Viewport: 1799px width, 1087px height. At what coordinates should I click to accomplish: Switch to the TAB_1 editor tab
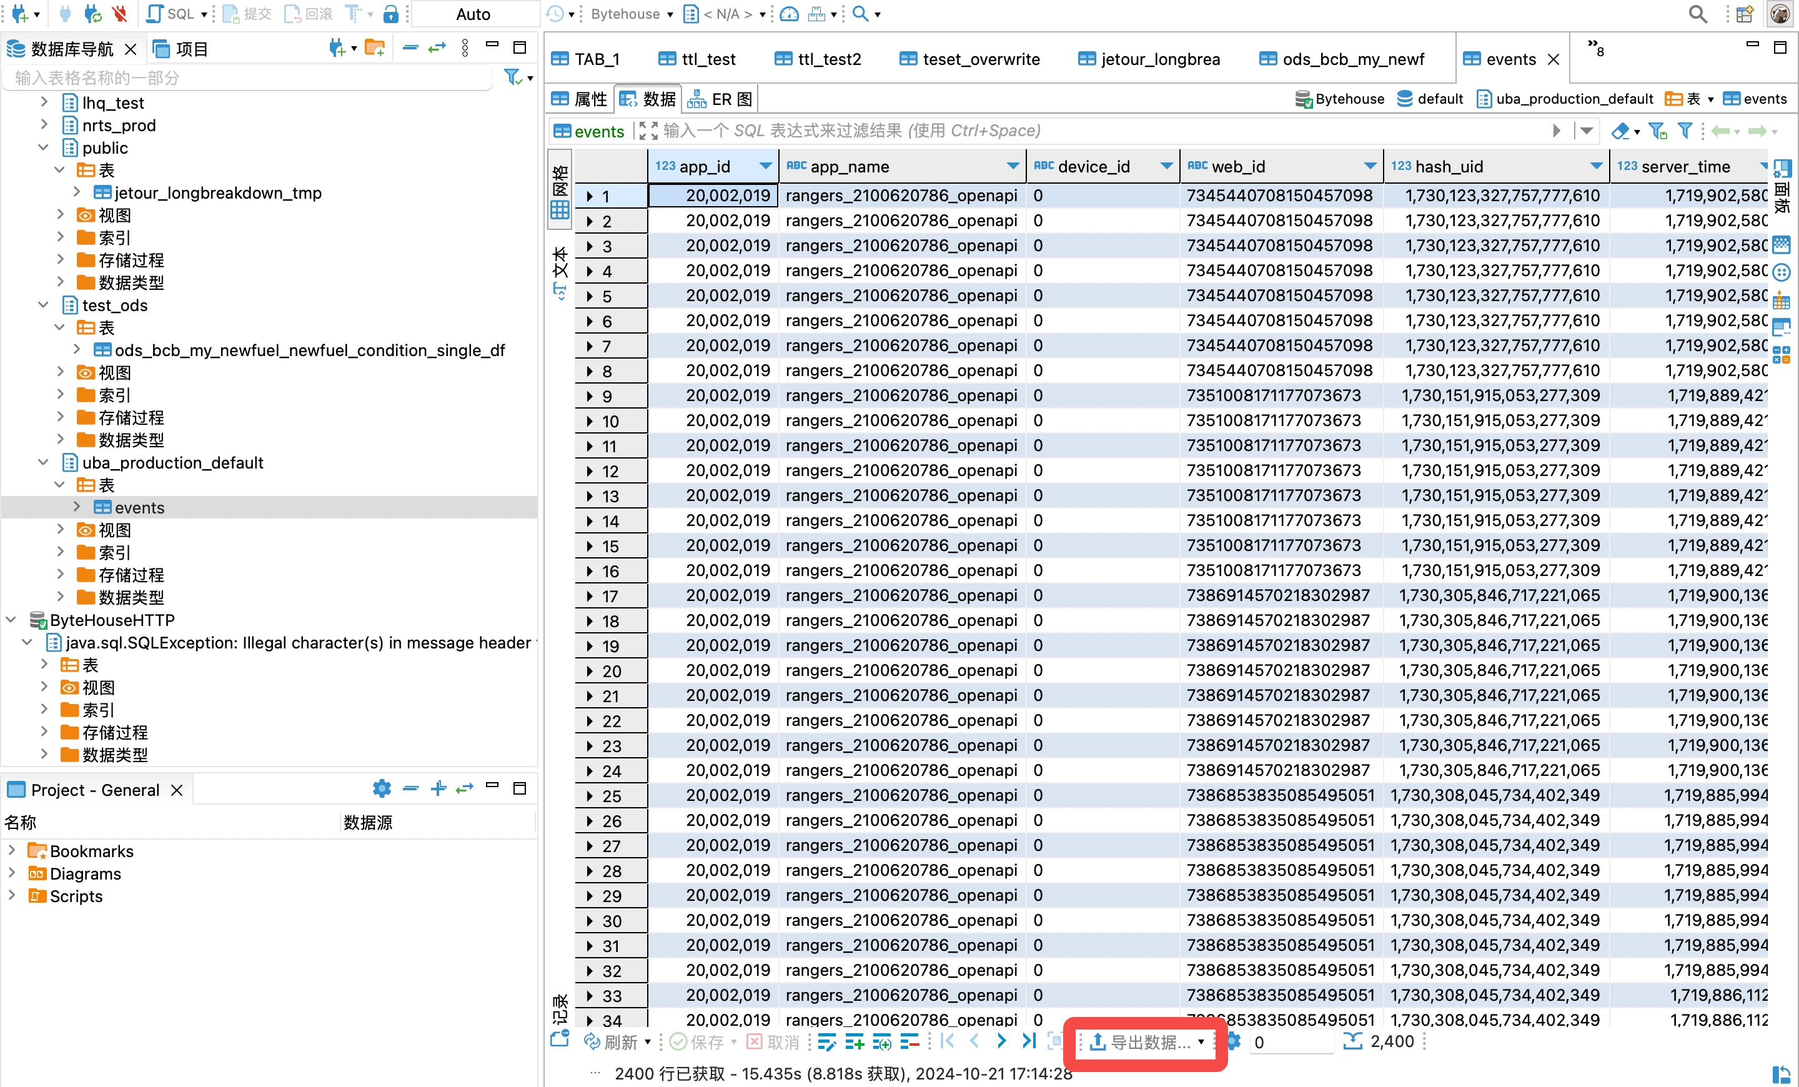(x=585, y=59)
